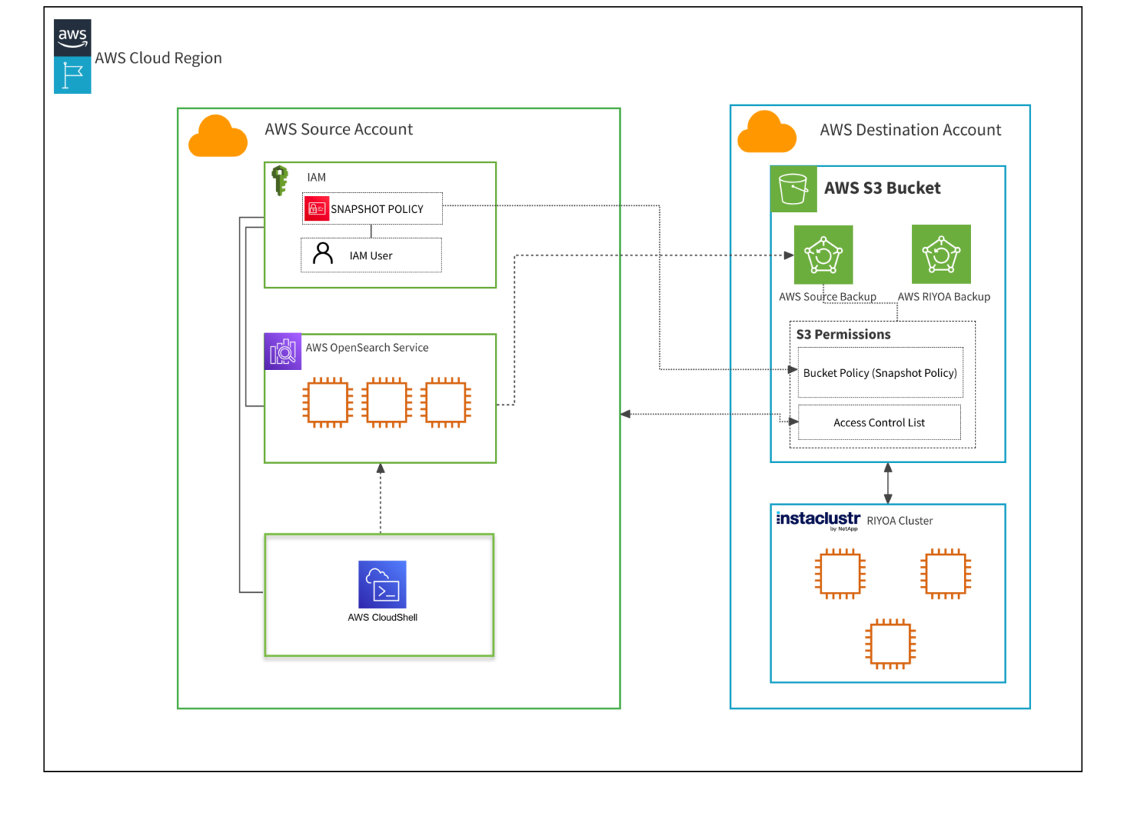Click the IAM User person icon
Screen dimensions: 1144x833
(323, 255)
